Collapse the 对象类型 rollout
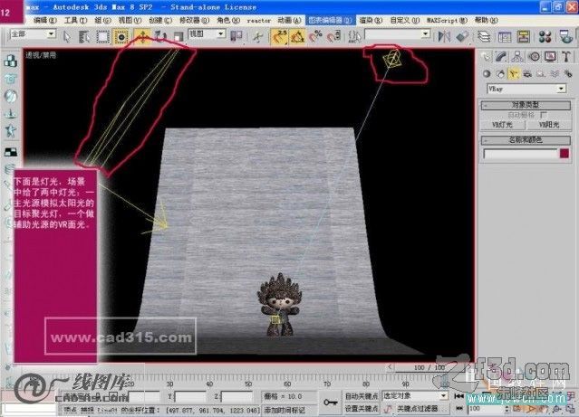 [526, 105]
